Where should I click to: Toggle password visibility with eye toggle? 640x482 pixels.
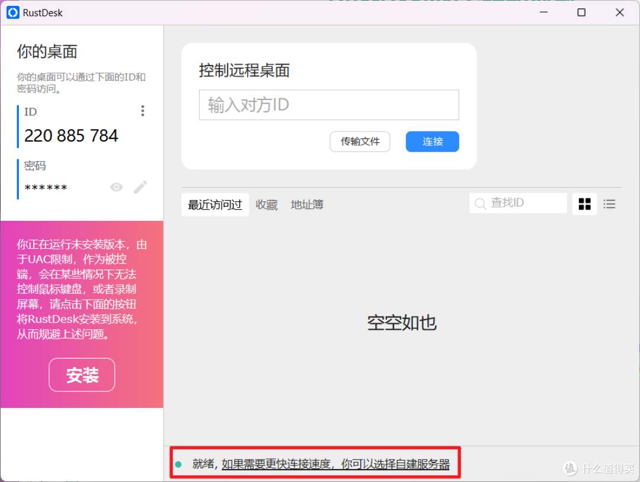(x=116, y=187)
